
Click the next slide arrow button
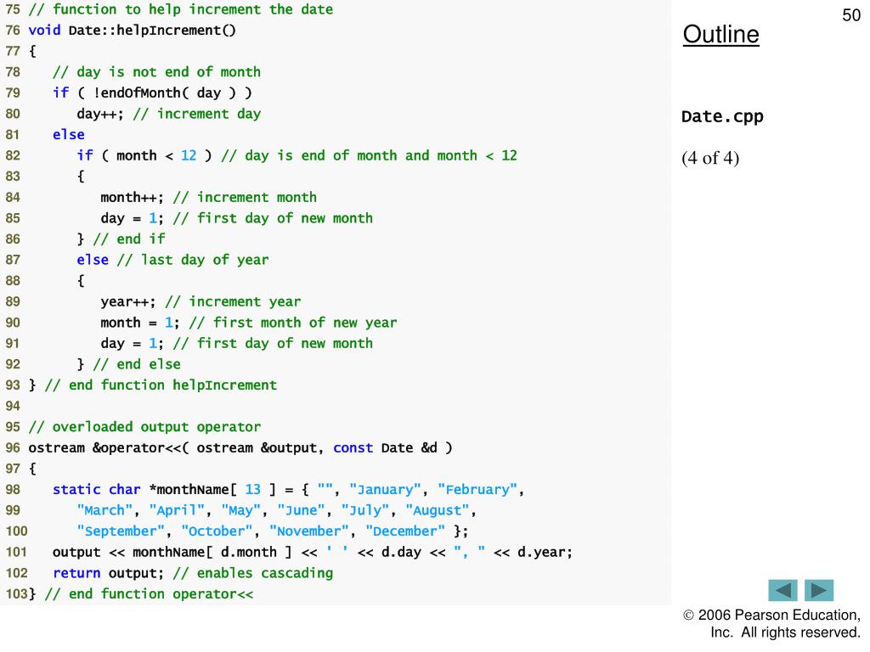819,590
